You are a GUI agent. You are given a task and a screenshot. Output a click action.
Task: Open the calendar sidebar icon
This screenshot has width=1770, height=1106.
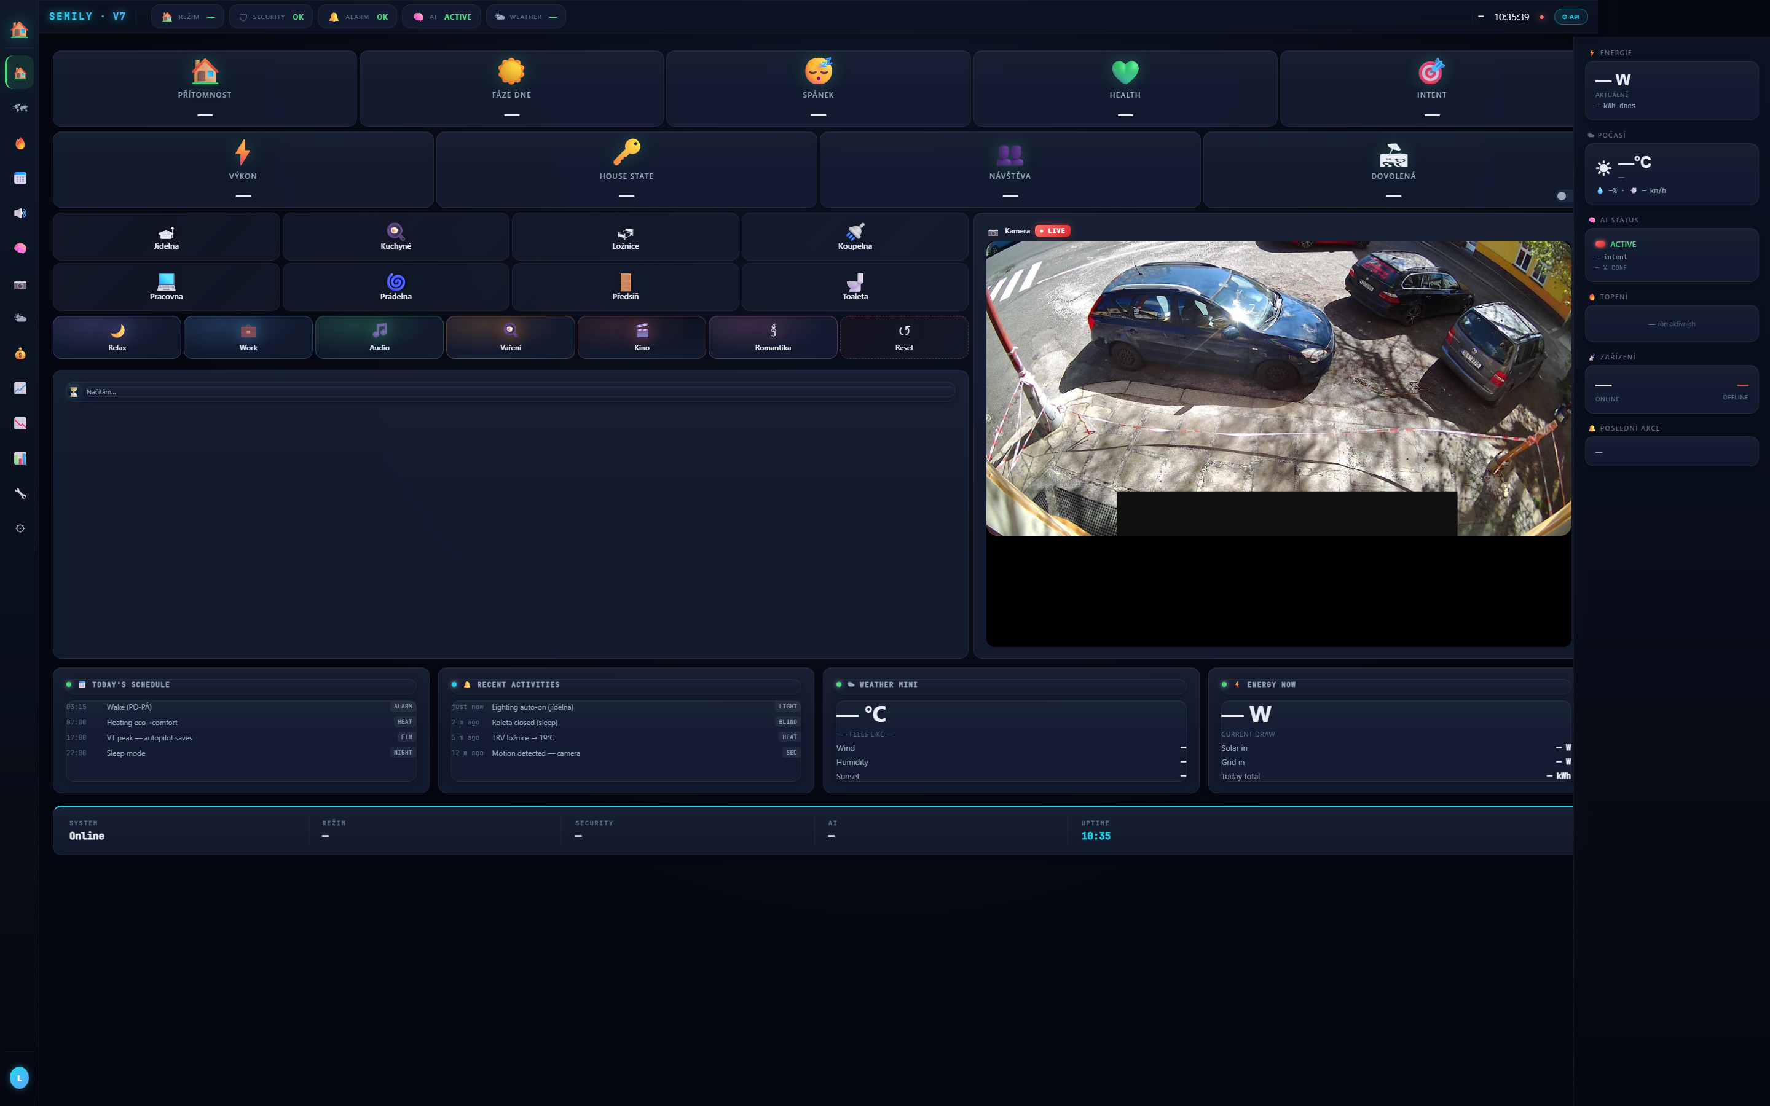pos(20,178)
